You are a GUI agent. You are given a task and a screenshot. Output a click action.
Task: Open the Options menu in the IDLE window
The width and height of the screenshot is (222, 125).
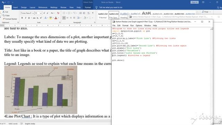[139, 25]
